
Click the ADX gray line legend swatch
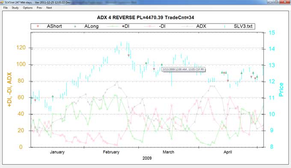(x=187, y=27)
